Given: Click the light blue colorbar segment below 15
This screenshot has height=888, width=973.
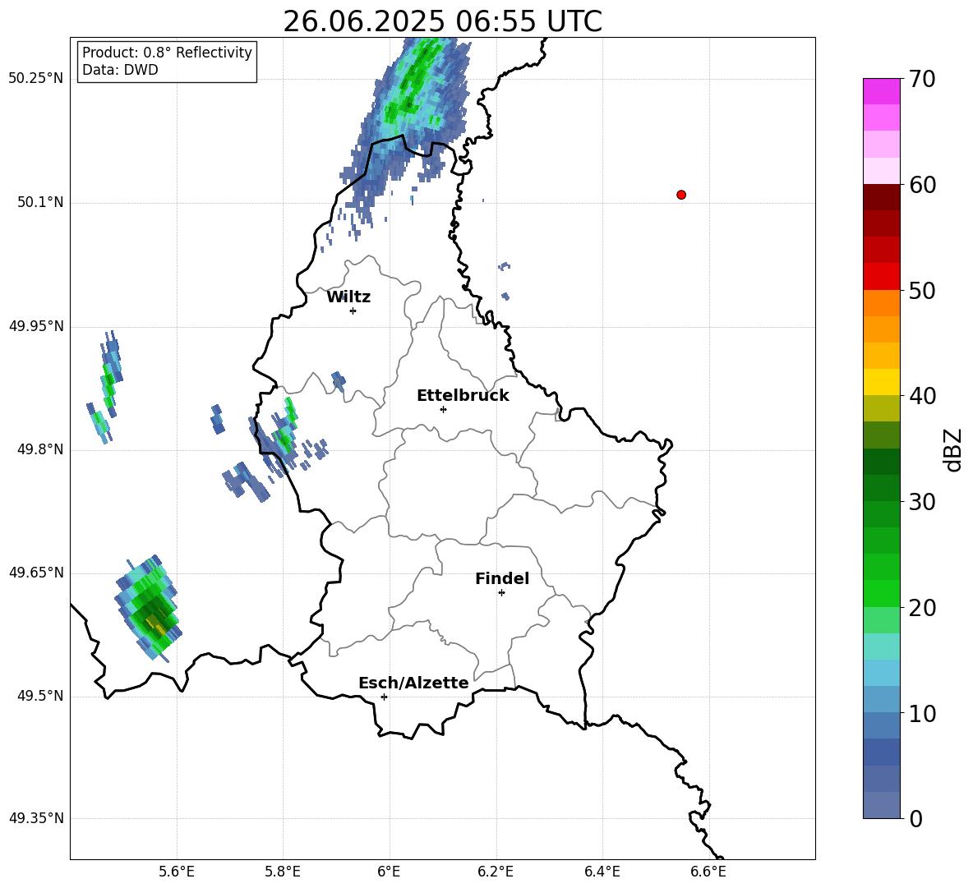Looking at the screenshot, I should point(882,673).
